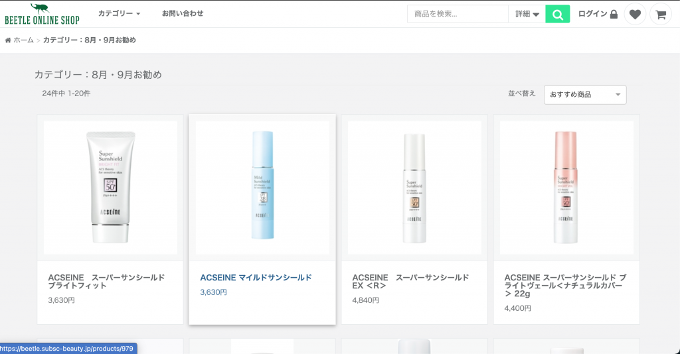Viewport: 680px width, 354px height.
Task: Click the 4,840円 price text
Action: click(x=366, y=300)
